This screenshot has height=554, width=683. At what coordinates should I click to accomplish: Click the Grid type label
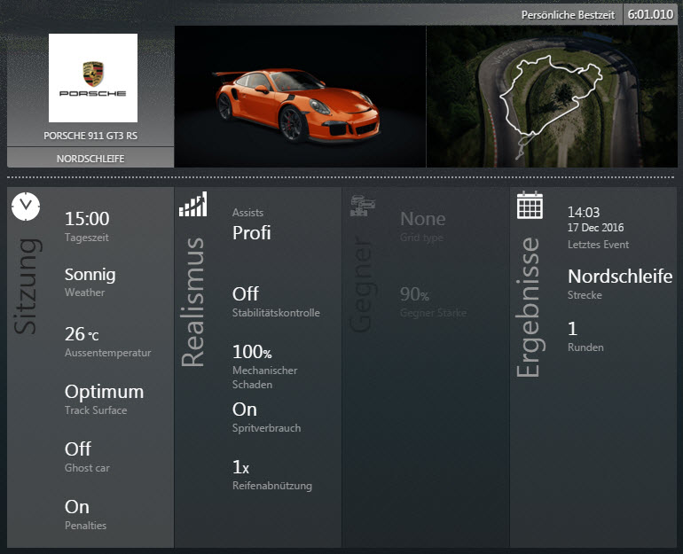(x=421, y=238)
